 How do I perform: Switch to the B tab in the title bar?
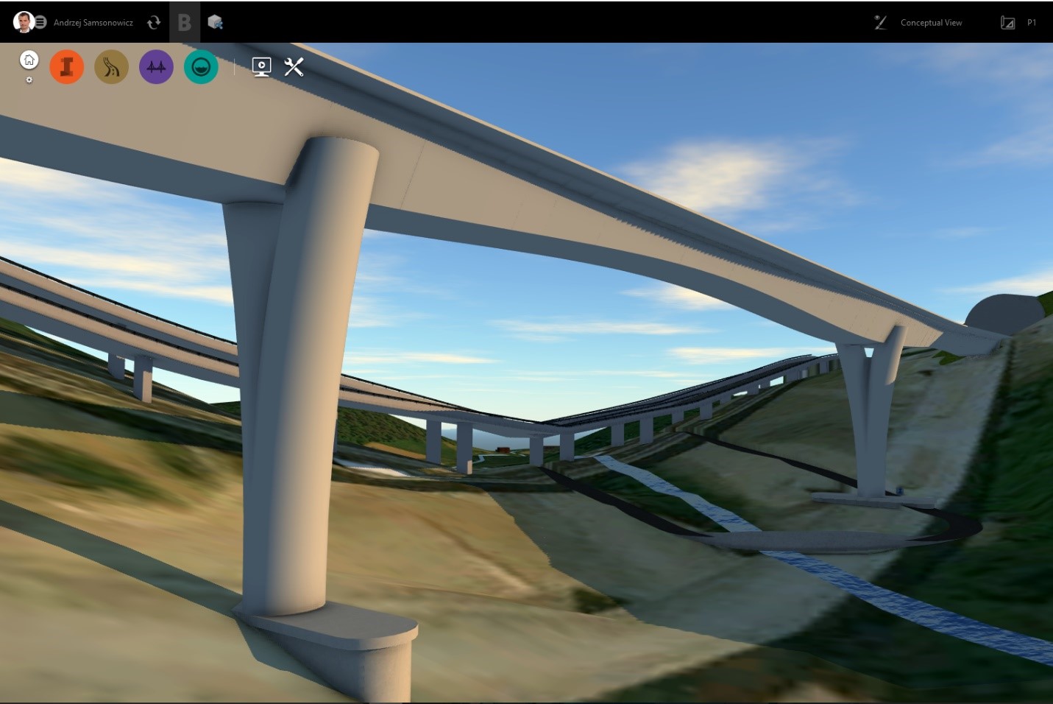[184, 22]
